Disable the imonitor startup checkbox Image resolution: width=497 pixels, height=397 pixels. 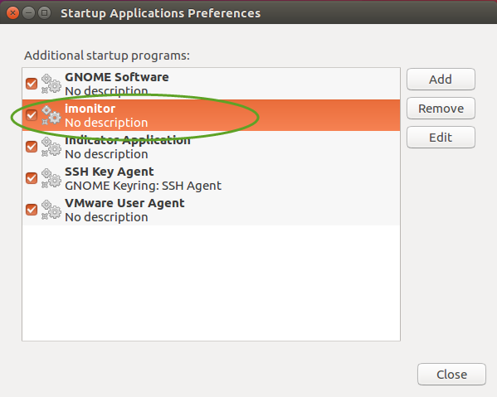[32, 115]
